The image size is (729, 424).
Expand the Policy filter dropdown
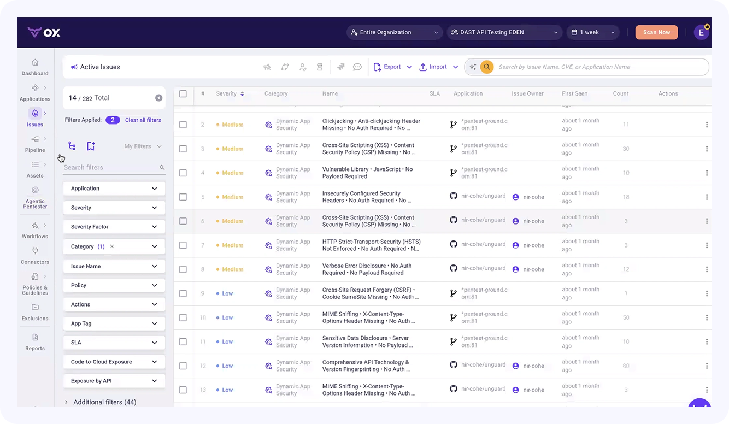pyautogui.click(x=114, y=285)
